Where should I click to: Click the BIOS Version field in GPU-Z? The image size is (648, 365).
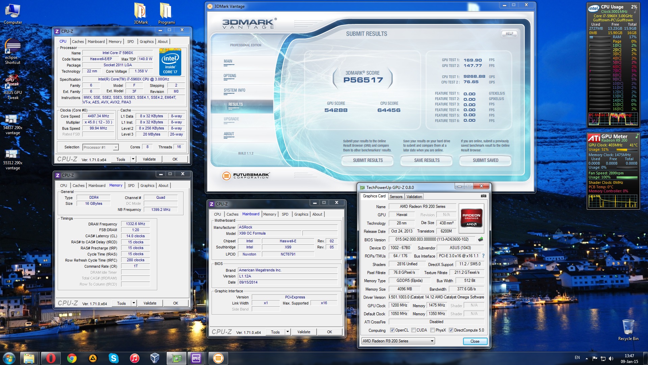432,240
